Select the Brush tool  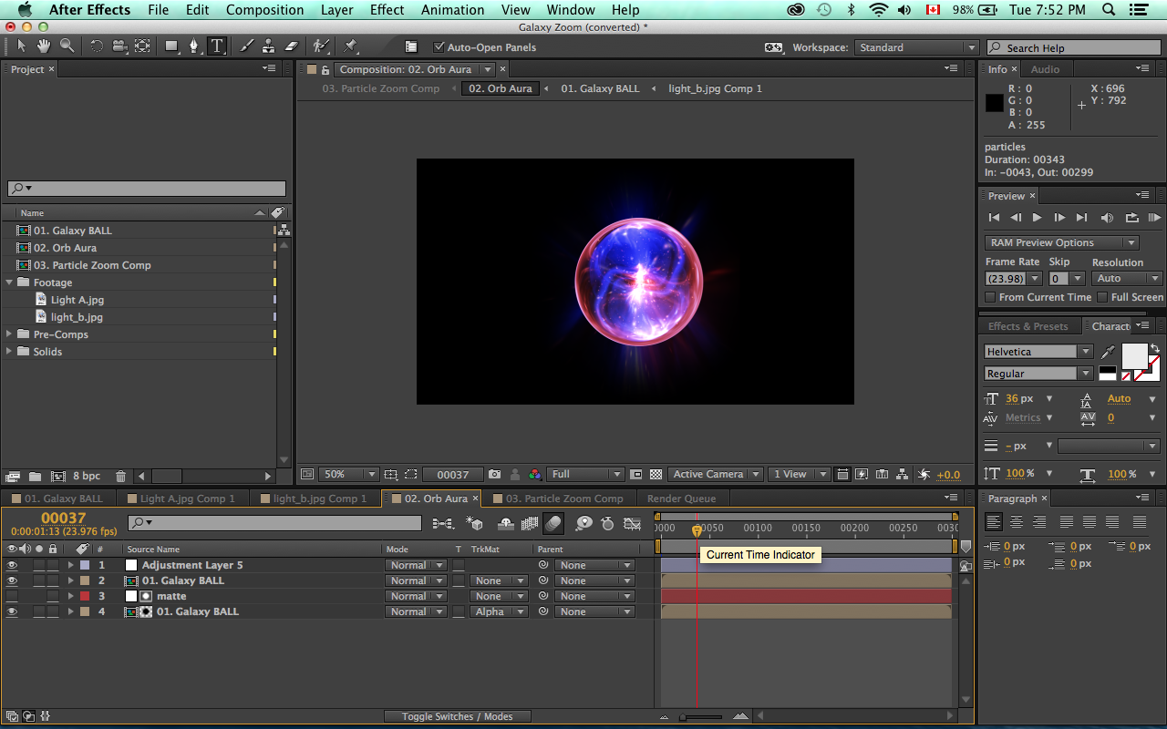247,46
